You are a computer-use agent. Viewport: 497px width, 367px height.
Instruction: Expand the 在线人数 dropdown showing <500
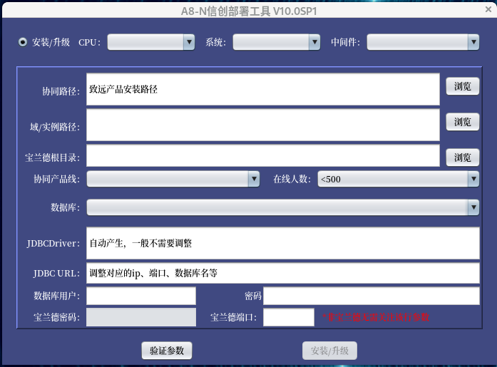click(399, 179)
